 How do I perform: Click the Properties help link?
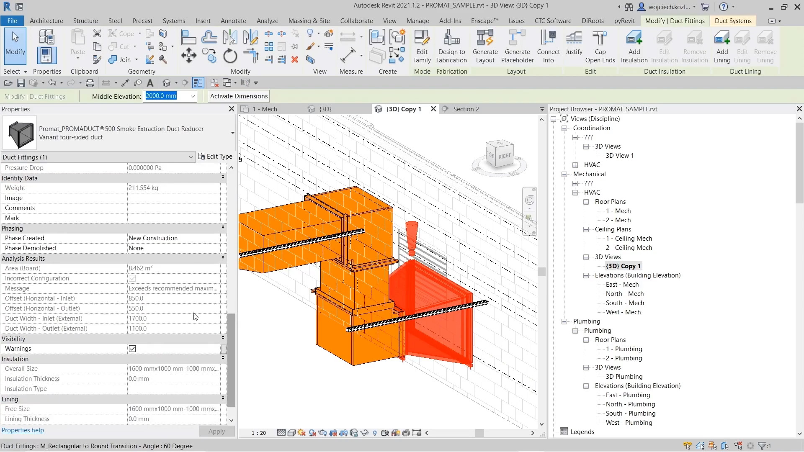coord(23,430)
